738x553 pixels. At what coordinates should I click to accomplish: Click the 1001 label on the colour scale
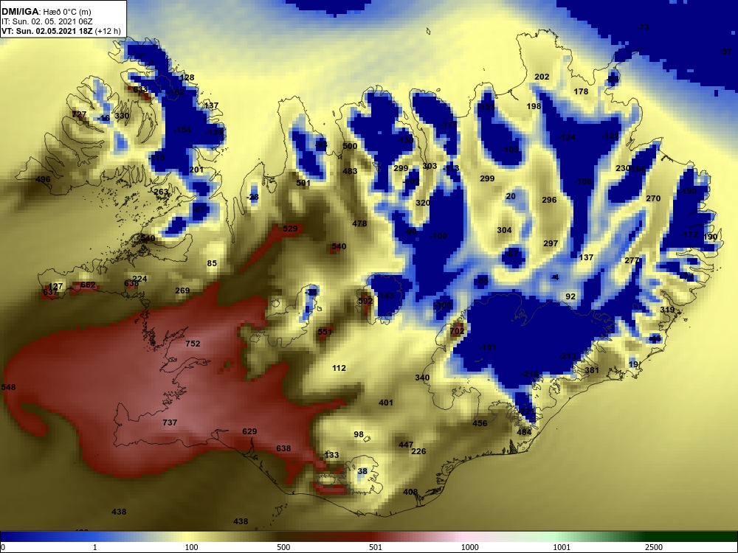[562, 547]
